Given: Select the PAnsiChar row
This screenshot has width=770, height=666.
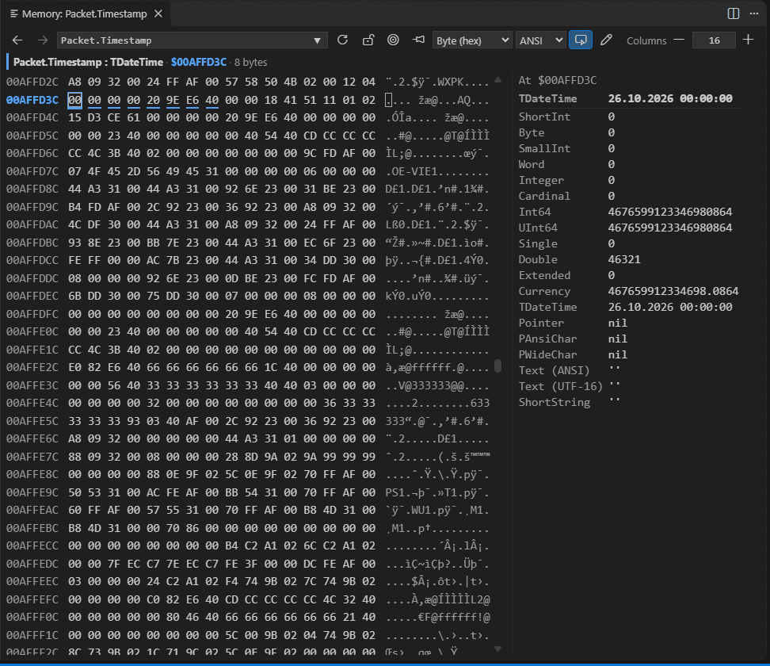Looking at the screenshot, I should pyautogui.click(x=631, y=339).
